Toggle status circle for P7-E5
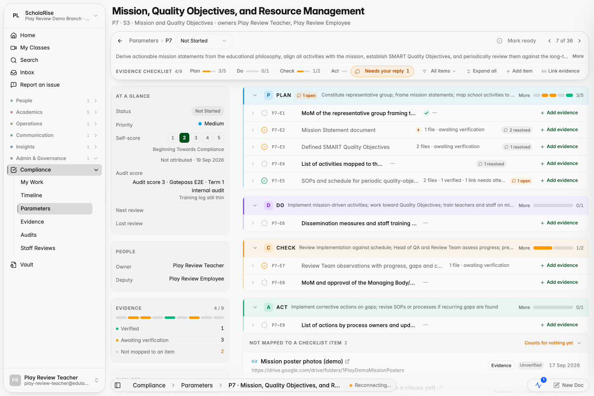This screenshot has height=396, width=594. click(264, 181)
